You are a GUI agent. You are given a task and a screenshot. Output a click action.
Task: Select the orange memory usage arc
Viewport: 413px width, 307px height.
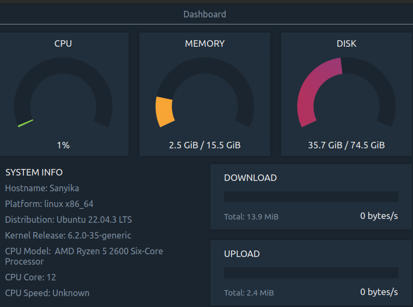[165, 112]
